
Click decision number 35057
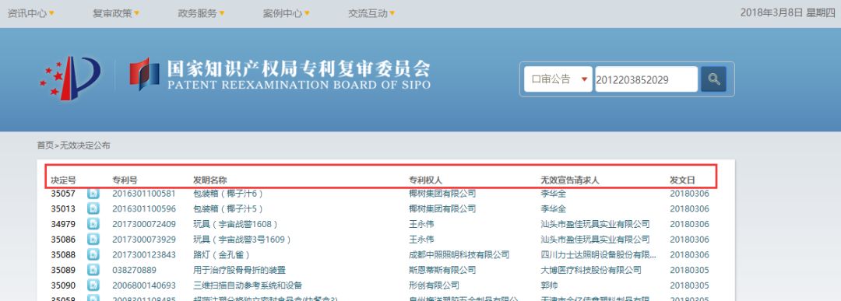(63, 194)
